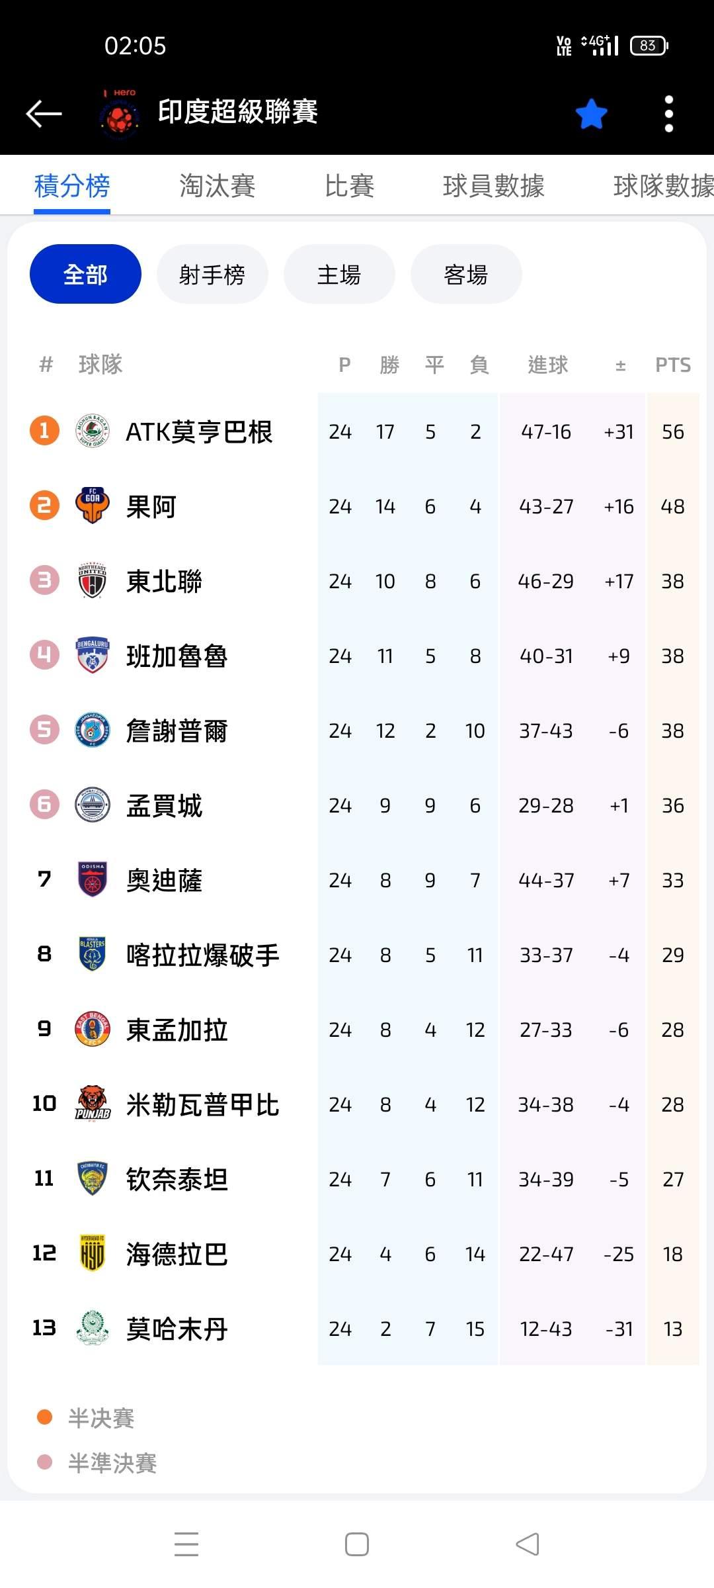
Task: Select the 全部 filter chip
Action: (x=85, y=274)
